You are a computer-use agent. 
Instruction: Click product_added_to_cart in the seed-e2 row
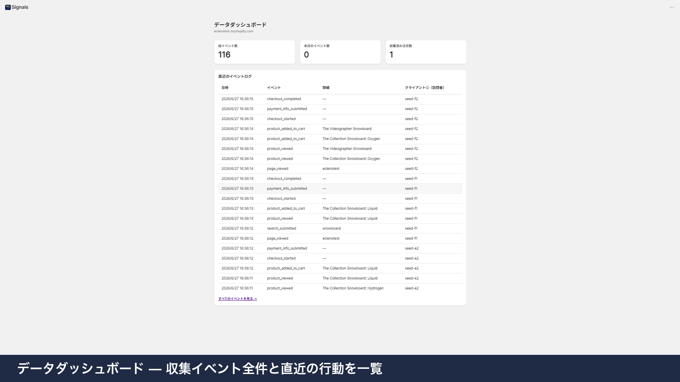(286, 269)
